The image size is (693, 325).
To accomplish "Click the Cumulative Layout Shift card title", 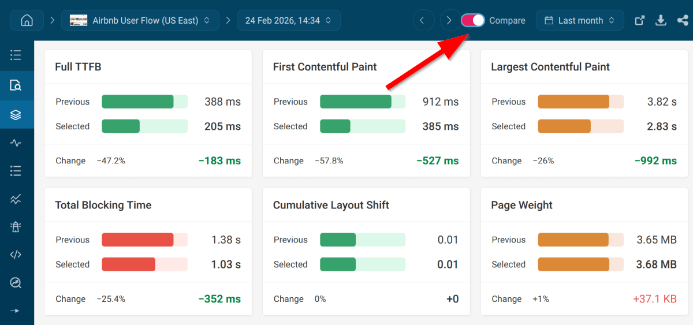I will click(x=331, y=205).
